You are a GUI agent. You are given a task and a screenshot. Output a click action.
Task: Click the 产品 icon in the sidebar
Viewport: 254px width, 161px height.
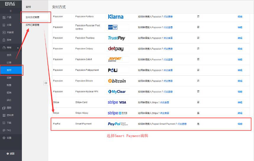point(4,17)
